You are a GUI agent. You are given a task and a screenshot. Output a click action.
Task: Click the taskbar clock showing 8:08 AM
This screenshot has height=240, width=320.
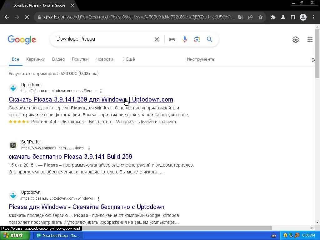coord(308,236)
